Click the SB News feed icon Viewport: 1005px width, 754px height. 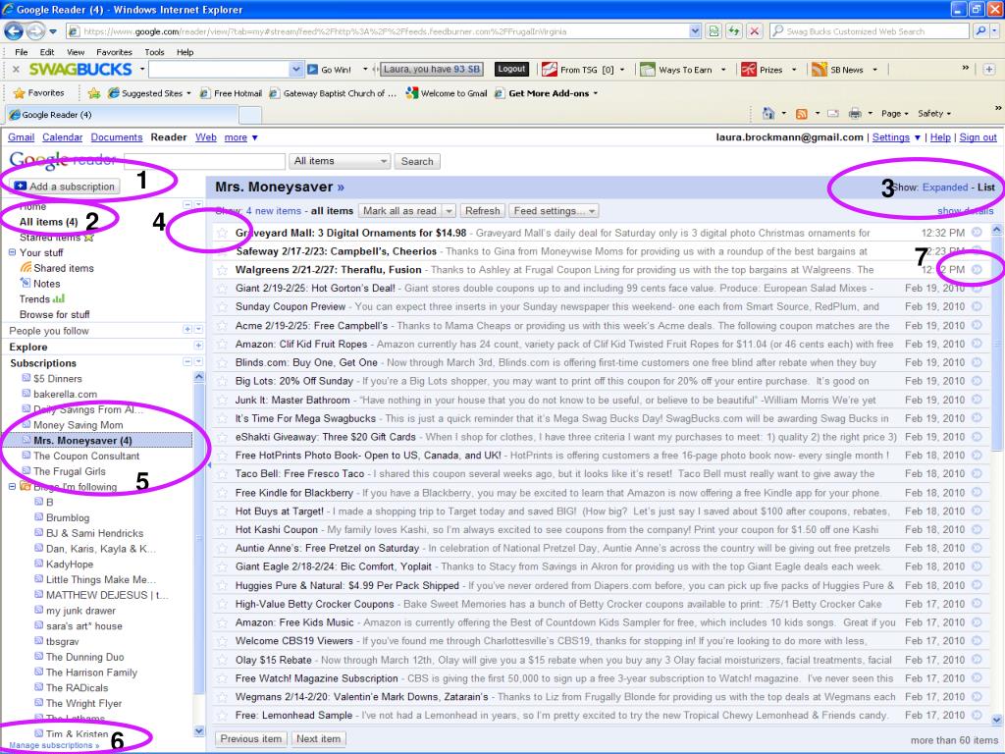pyautogui.click(x=820, y=70)
